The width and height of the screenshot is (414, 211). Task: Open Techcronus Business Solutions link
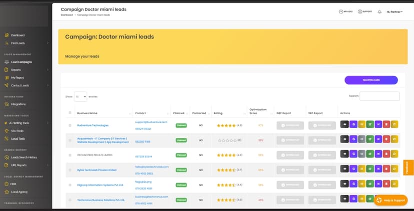click(101, 200)
